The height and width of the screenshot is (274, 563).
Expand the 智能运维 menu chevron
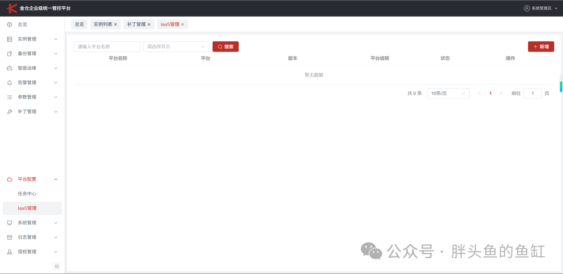(x=56, y=68)
